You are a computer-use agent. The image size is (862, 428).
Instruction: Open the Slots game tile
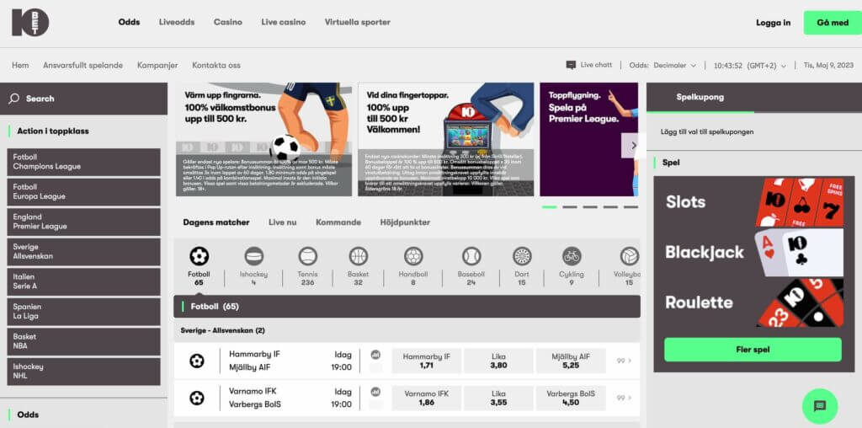pos(753,202)
